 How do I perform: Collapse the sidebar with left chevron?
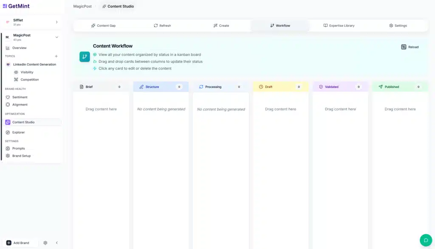click(x=57, y=243)
